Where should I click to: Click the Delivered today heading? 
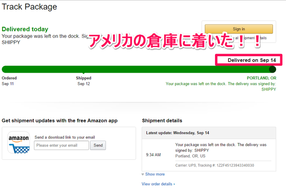(25, 29)
